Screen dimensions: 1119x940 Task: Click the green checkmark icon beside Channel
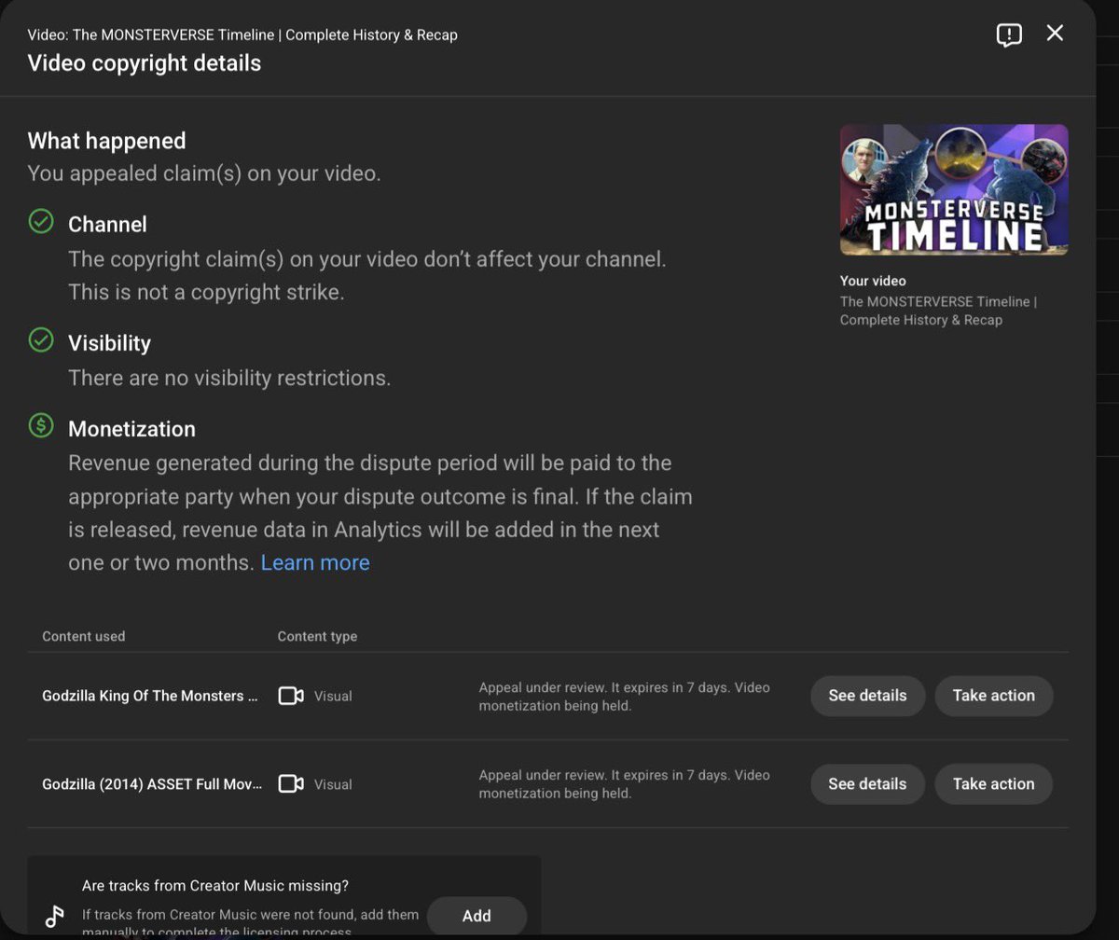pyautogui.click(x=41, y=222)
